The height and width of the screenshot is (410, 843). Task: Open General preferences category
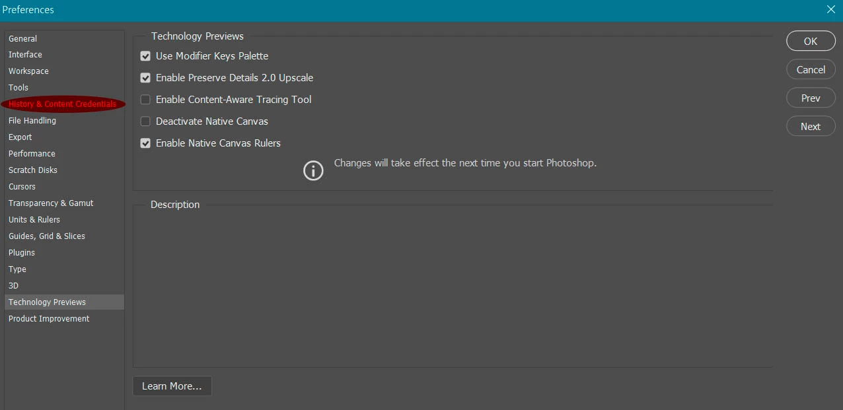click(64, 38)
